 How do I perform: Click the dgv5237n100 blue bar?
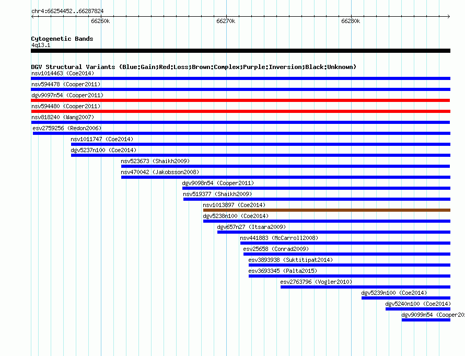coord(261,155)
